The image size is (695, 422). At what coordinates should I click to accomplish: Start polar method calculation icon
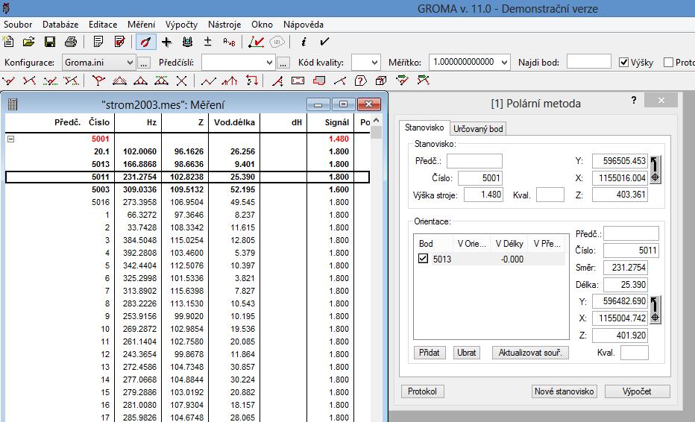coord(8,81)
